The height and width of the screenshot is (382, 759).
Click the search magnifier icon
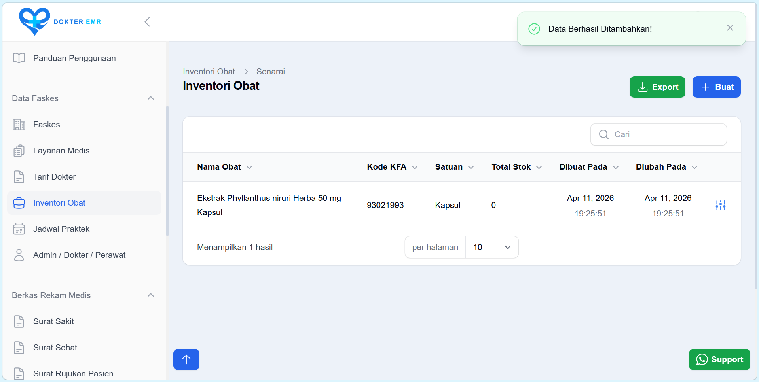604,134
